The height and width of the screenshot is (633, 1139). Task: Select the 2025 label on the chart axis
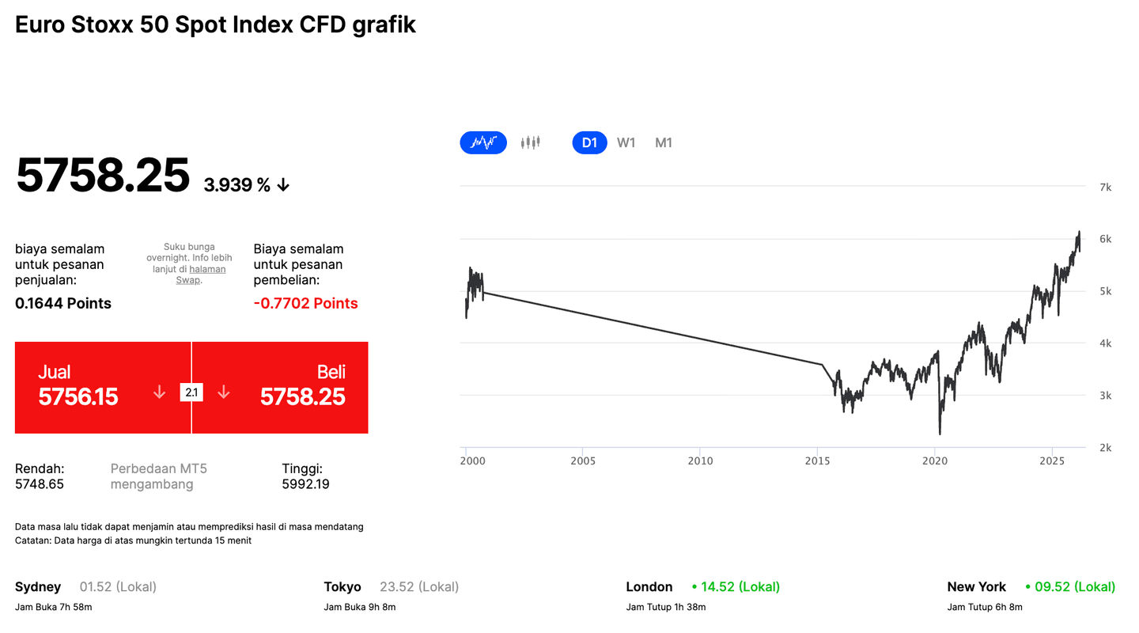click(x=1053, y=461)
